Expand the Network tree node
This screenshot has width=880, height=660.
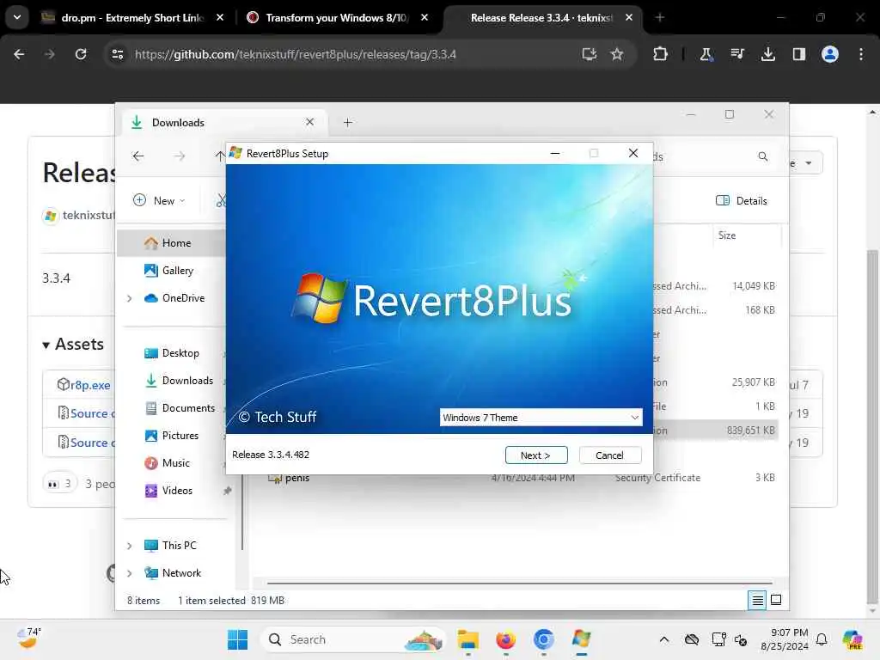(x=130, y=573)
